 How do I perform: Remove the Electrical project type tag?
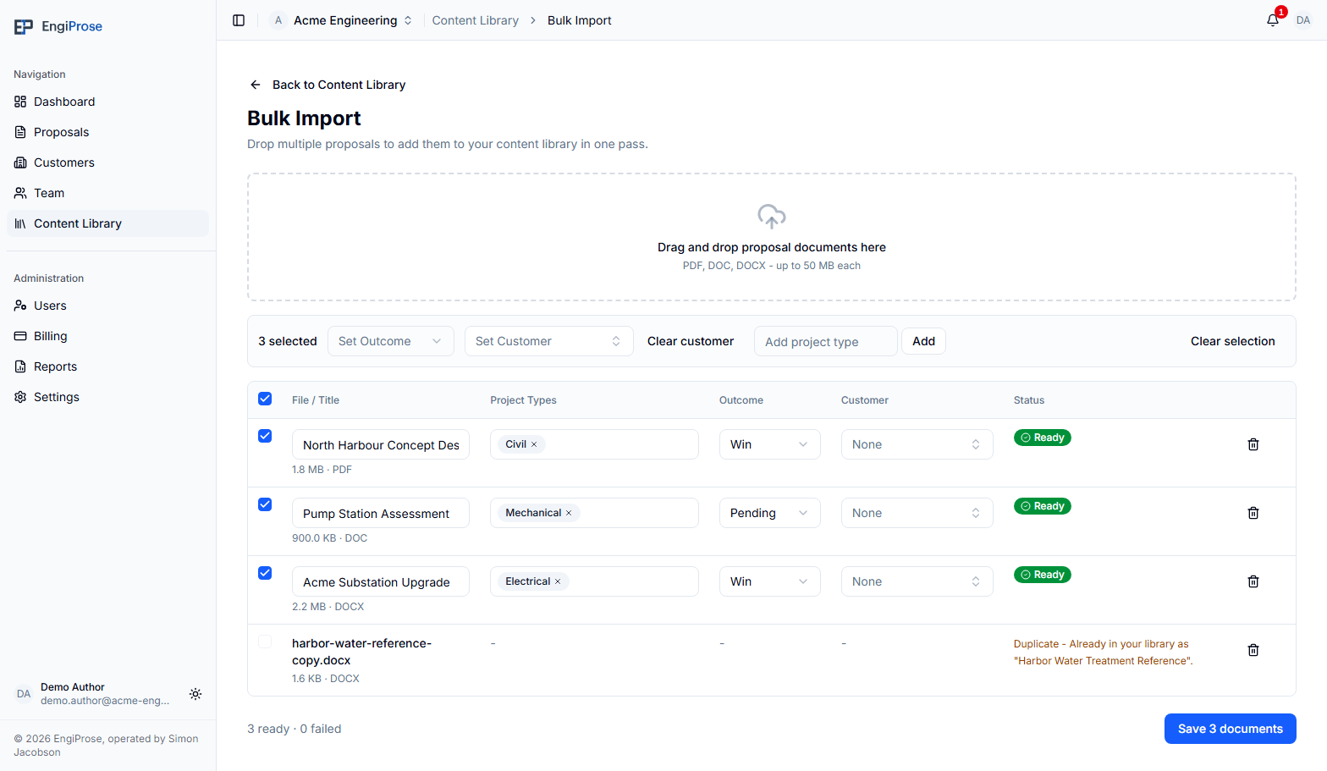pos(558,581)
